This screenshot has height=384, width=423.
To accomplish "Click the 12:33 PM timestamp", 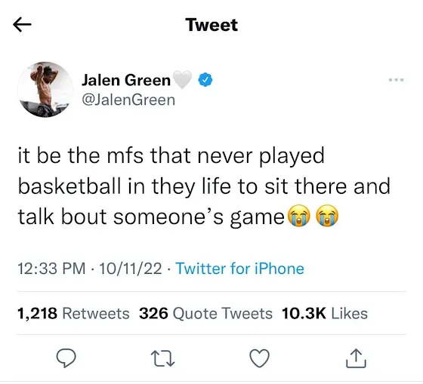I will [51, 269].
